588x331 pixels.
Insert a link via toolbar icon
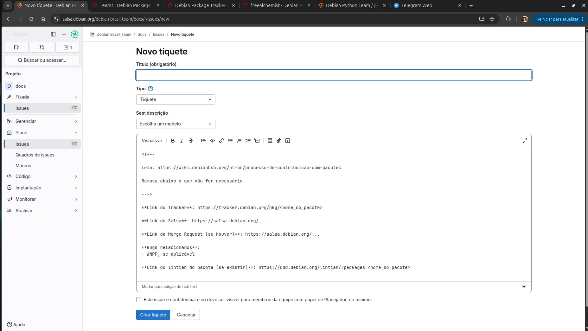221,141
